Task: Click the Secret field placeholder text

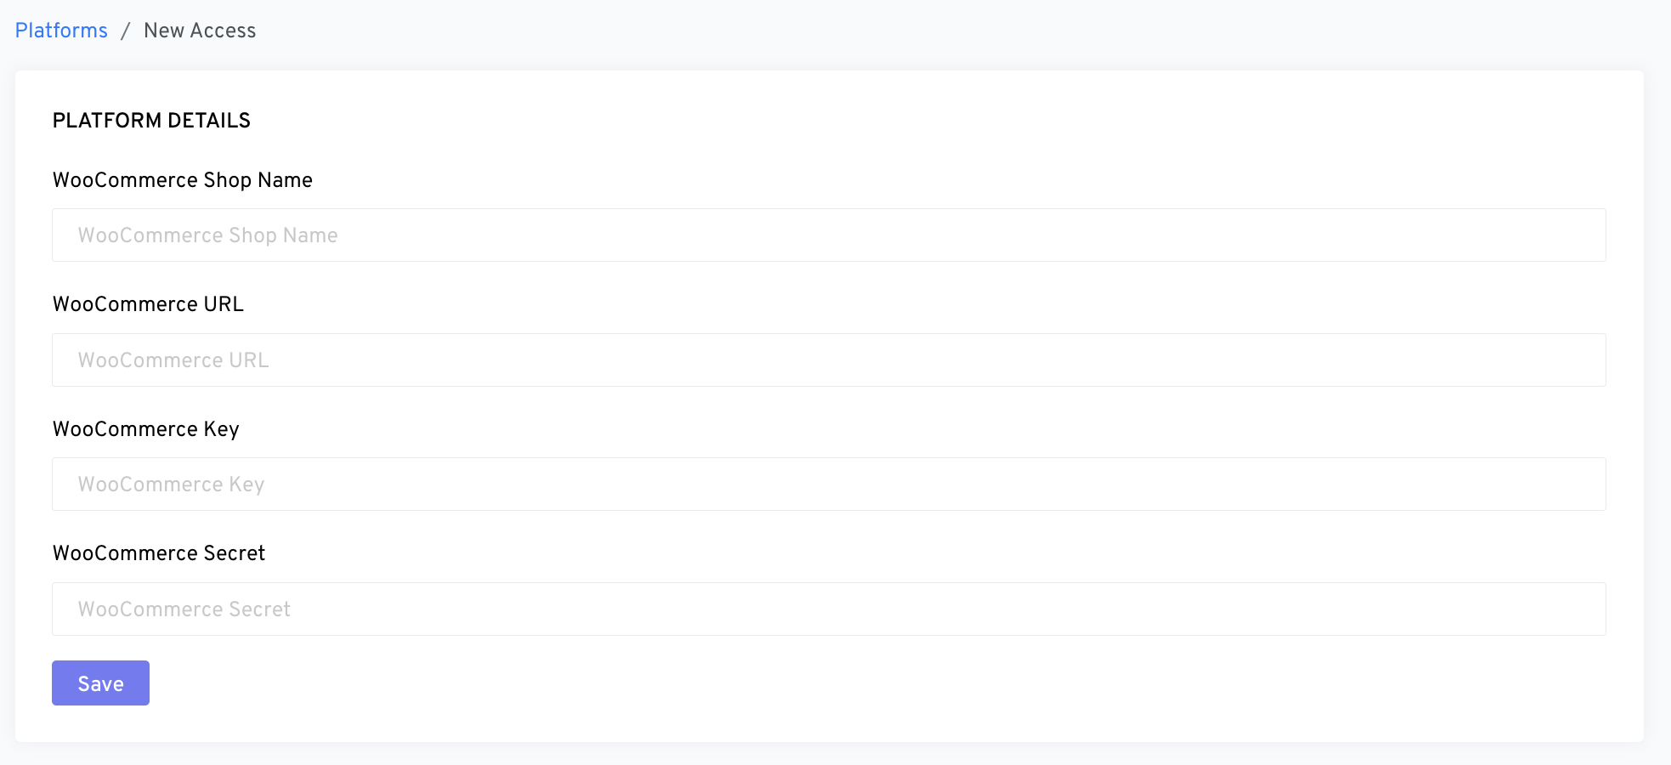Action: [184, 609]
